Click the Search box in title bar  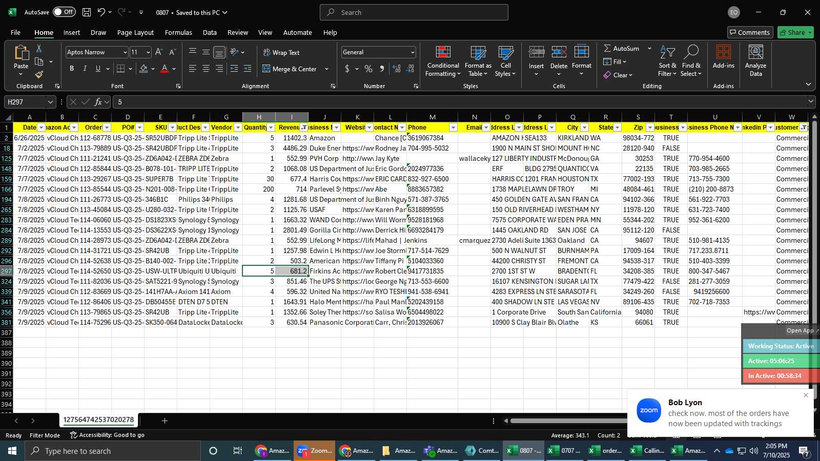(414, 12)
